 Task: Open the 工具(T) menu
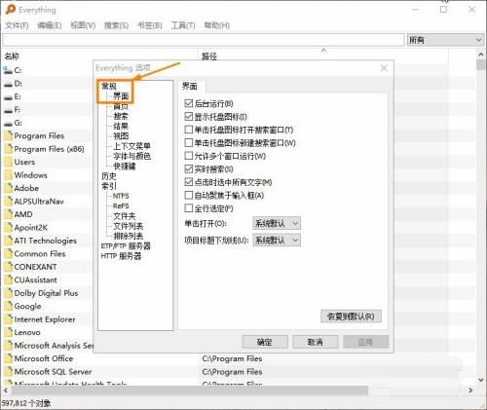click(x=183, y=25)
